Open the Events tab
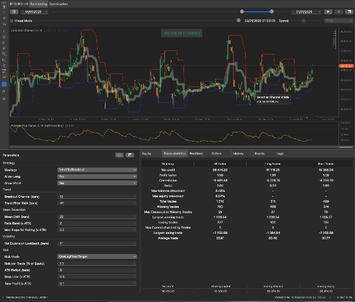 (x=260, y=153)
